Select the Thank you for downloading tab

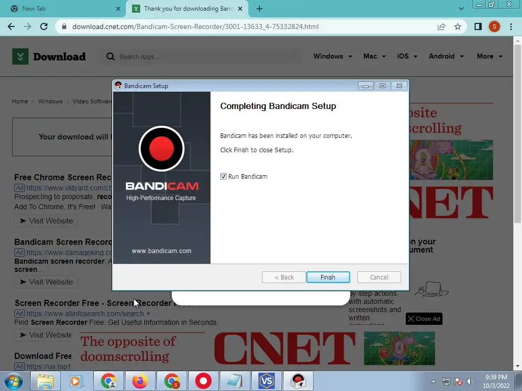187,9
